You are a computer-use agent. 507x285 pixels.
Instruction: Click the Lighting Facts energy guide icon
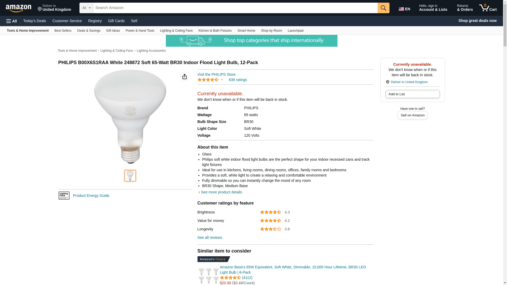click(x=64, y=196)
